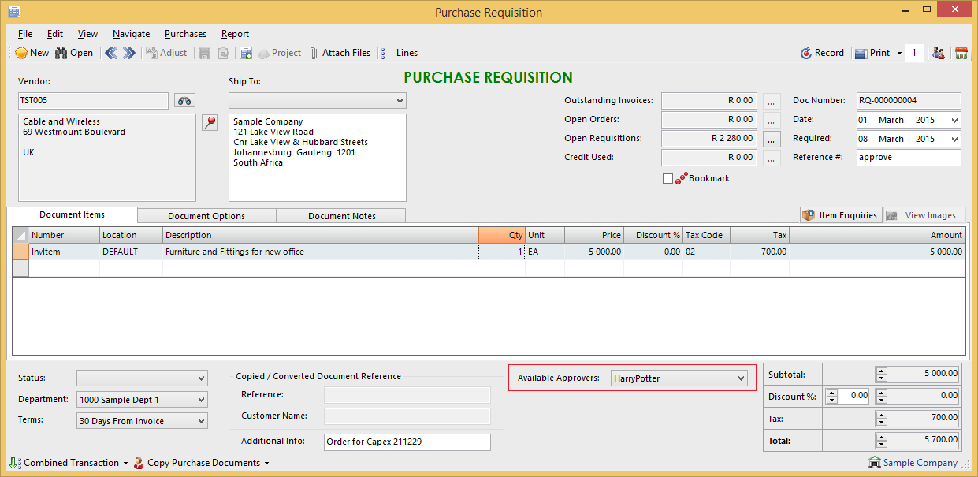Screen dimensions: 978x477
Task: Click the home icon in toolbar
Action: pyautogui.click(x=961, y=53)
